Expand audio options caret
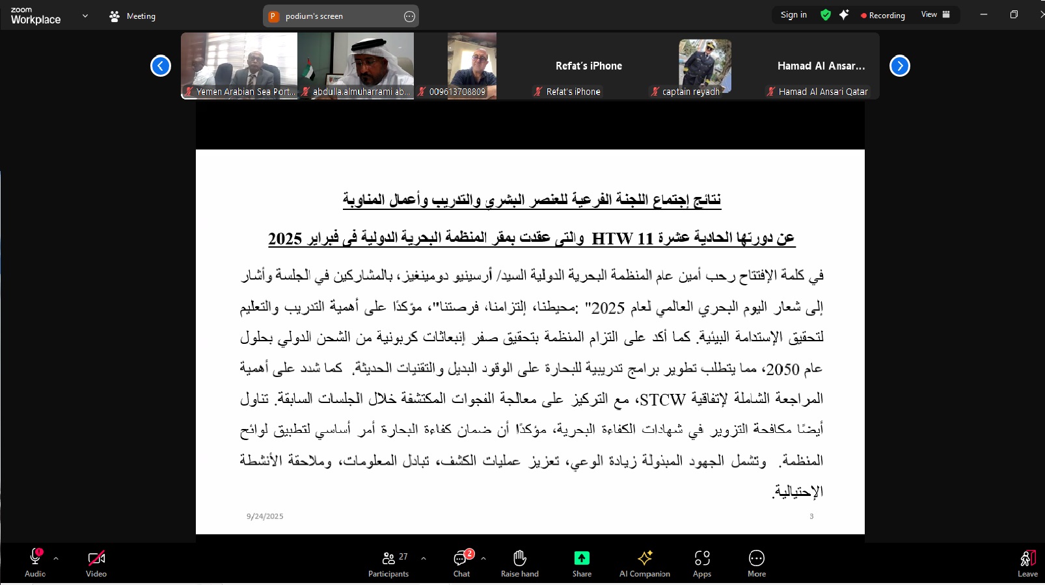This screenshot has width=1045, height=585. tap(56, 558)
